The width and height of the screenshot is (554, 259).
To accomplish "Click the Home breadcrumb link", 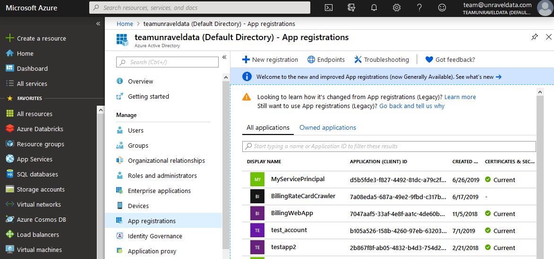I will click(125, 24).
